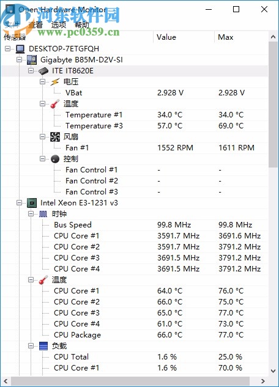Collapse the Intel Xeon E3-1231 v3 node
This screenshot has height=387, width=279.
coord(19,203)
